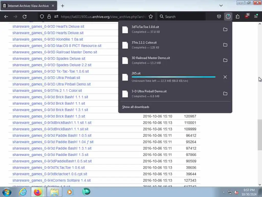Open link 3d Paddle Bash! 1.0.5.sit
This screenshot has width=262, height=197.
point(52,135)
